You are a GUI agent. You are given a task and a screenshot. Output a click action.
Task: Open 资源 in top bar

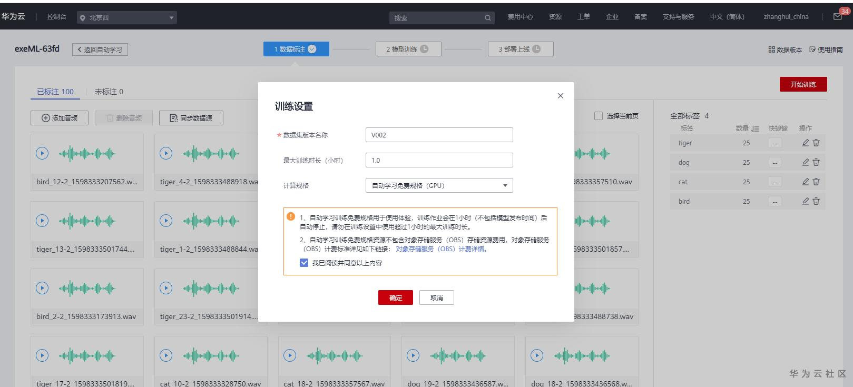555,17
